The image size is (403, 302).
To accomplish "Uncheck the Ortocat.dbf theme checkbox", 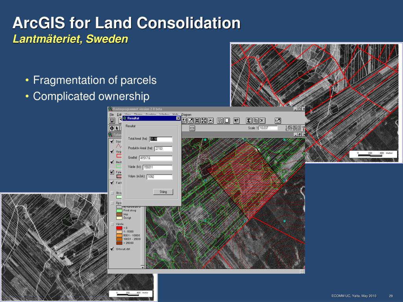I will tap(112, 249).
